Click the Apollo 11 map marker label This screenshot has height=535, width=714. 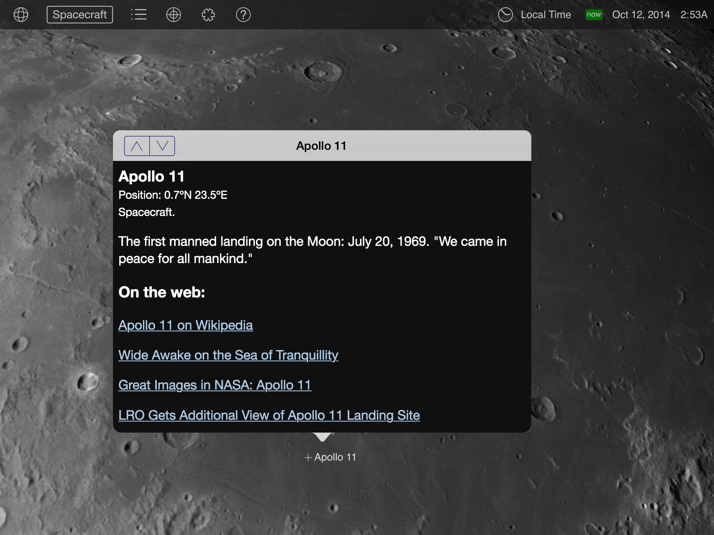[335, 457]
